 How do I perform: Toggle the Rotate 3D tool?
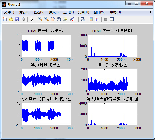(x=59, y=19)
